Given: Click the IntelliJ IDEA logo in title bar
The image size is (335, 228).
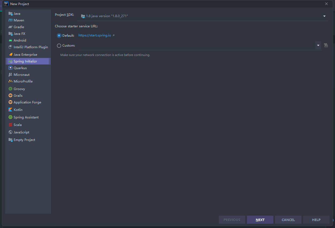Looking at the screenshot, I should click(6, 4).
